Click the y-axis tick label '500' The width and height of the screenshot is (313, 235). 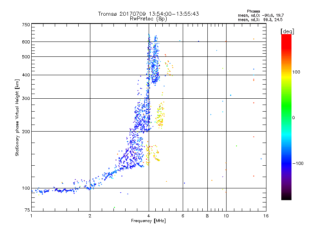pos(26,57)
